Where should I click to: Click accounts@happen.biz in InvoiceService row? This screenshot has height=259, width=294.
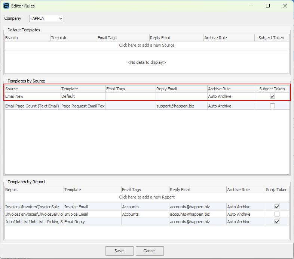tap(198, 214)
